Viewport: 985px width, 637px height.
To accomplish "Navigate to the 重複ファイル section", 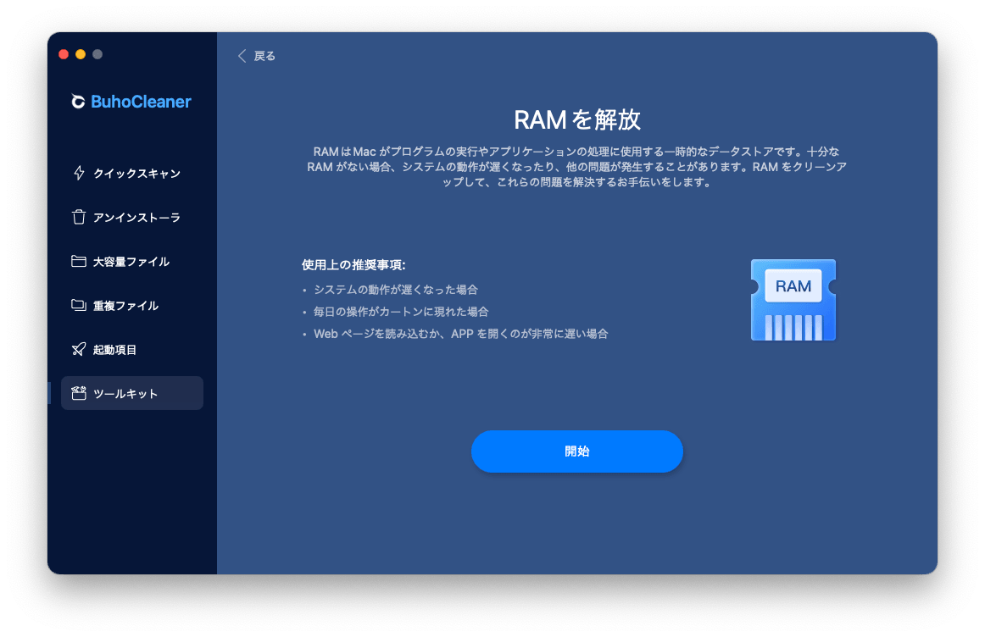I will tap(125, 306).
